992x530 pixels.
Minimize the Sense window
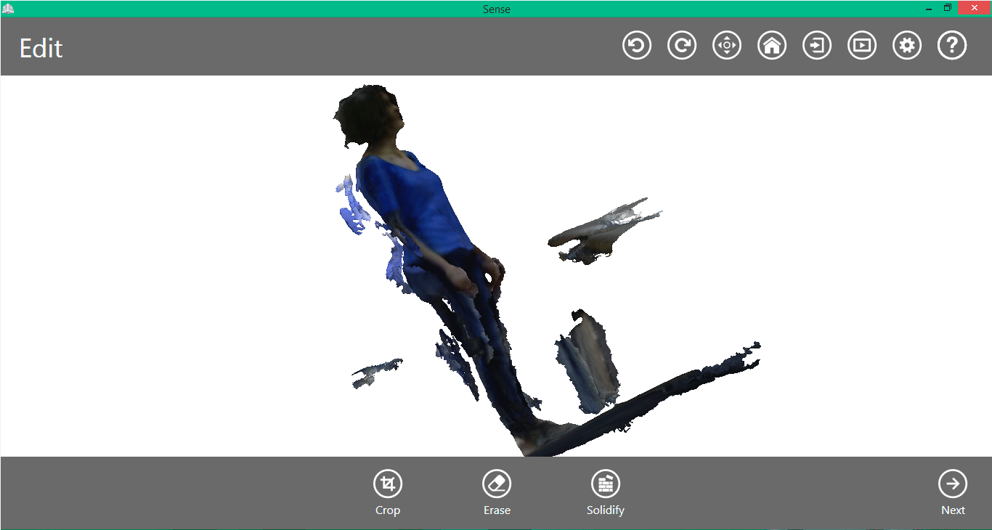click(929, 8)
